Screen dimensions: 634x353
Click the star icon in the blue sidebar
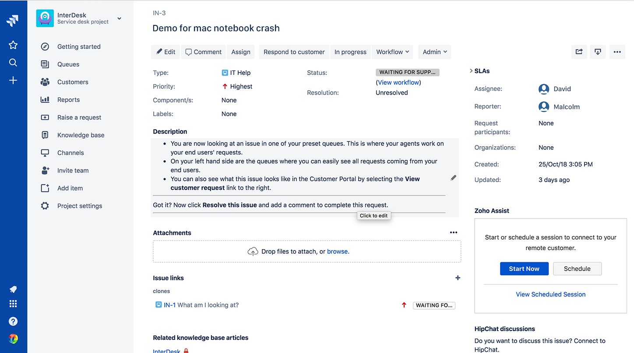tap(13, 45)
